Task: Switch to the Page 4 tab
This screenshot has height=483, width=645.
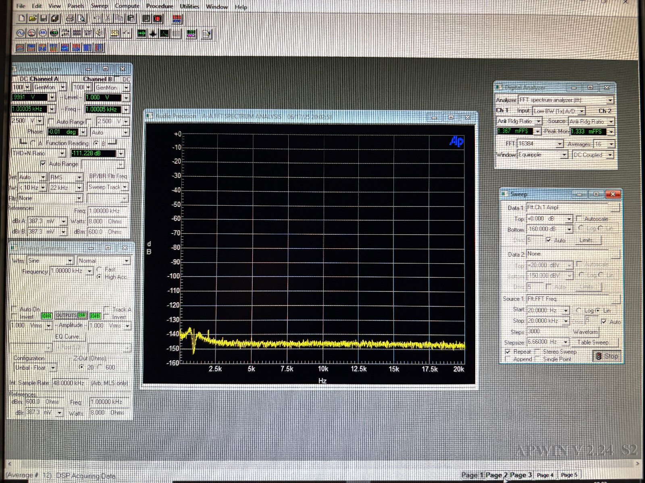Action: tap(545, 475)
